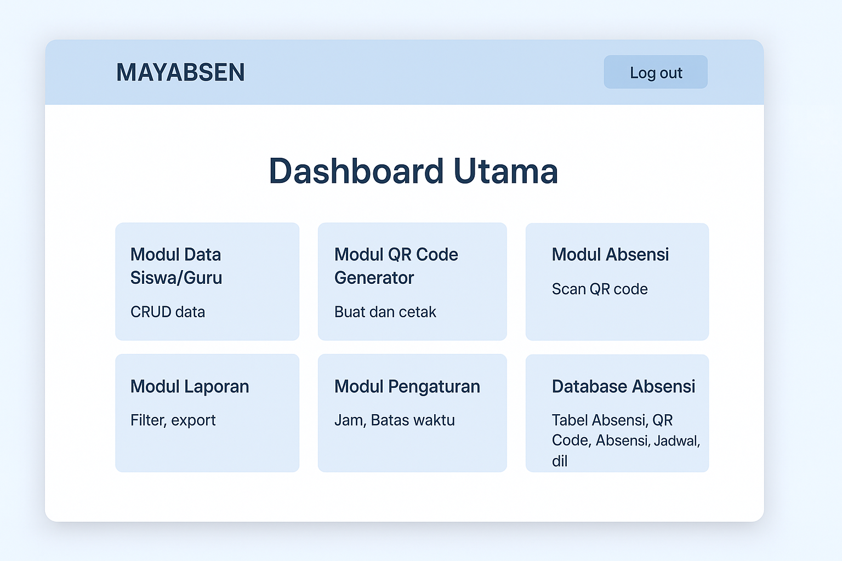Click the "Modul Pengaturan" title text
The image size is (842, 561).
click(x=407, y=386)
